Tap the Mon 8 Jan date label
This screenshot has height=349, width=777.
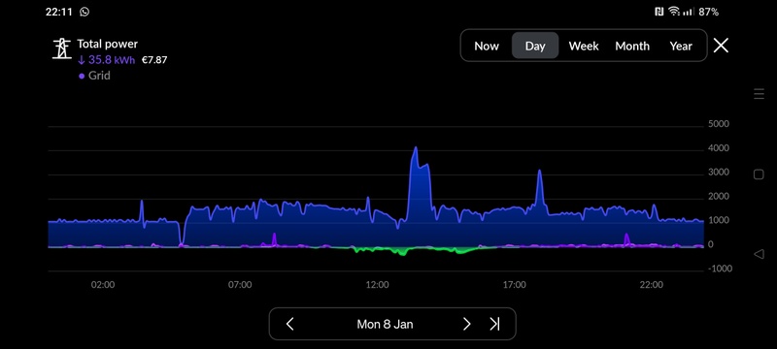pyautogui.click(x=385, y=325)
